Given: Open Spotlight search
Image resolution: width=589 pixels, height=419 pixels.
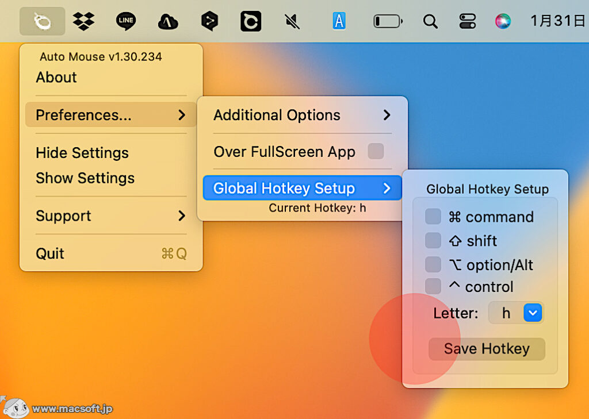Looking at the screenshot, I should (430, 20).
